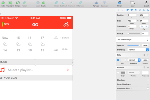The height and width of the screenshot is (100, 150).
Task: Select the 'Select a playlist...' text
Action: pyautogui.click(x=20, y=70)
